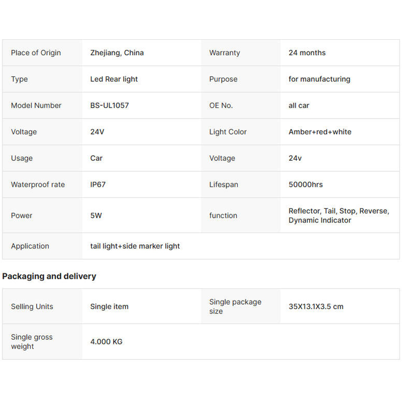Select the 'Amber+red+white' color value
Viewport: 402px width, 402px height.
[x=320, y=132]
